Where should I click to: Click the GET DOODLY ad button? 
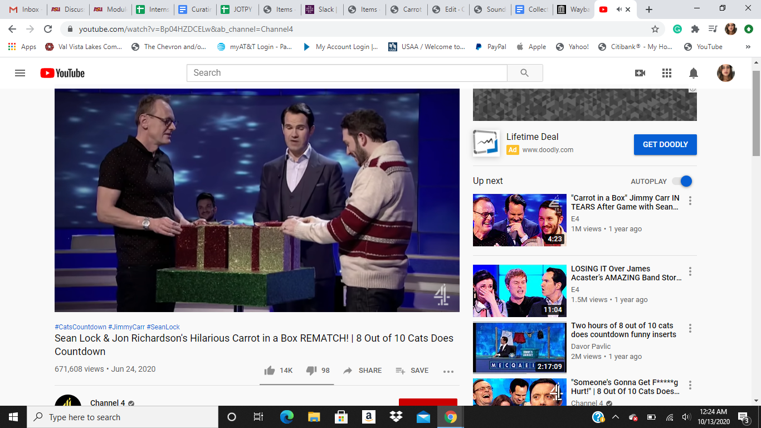coord(665,144)
